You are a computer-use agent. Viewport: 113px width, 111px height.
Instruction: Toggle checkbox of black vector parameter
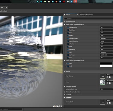(x=68, y=63)
